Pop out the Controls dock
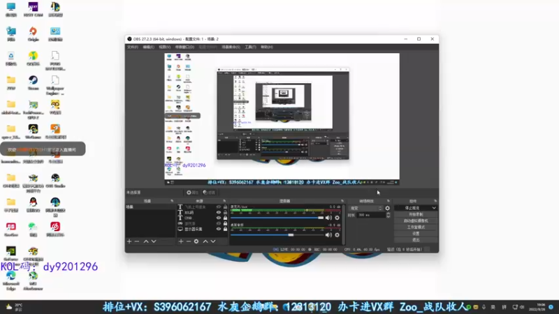 [435, 201]
